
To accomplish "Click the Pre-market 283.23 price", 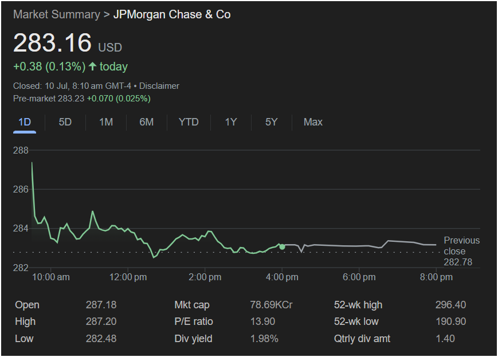I will click(x=49, y=99).
